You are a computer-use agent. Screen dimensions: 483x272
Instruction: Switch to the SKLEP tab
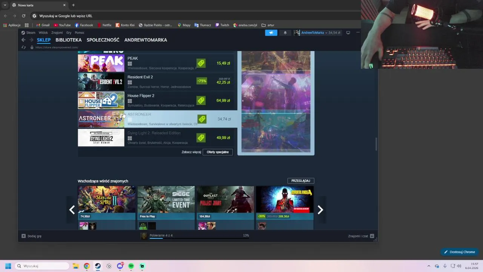[44, 40]
